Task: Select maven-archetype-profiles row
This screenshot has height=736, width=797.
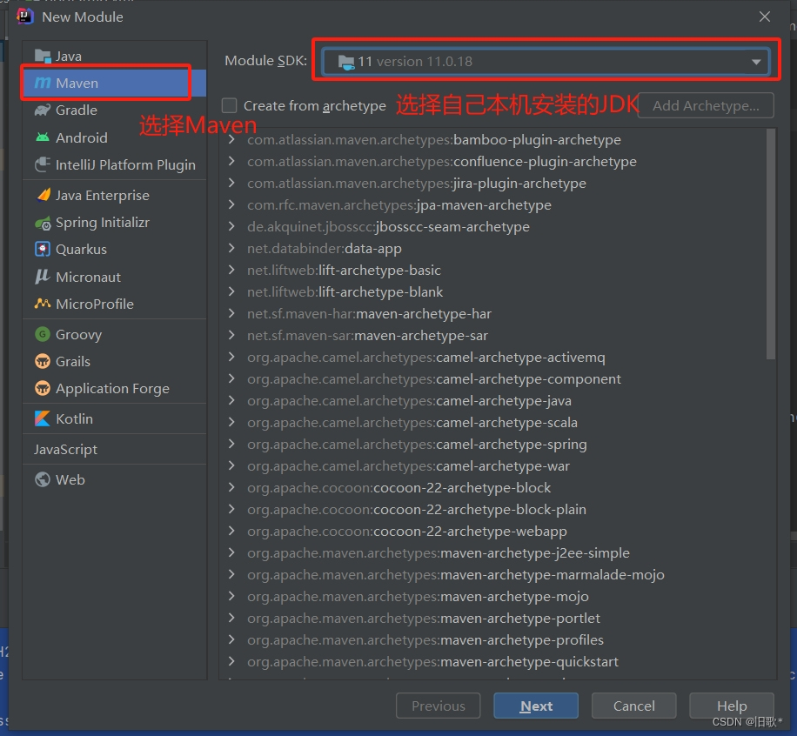Action: [x=493, y=640]
